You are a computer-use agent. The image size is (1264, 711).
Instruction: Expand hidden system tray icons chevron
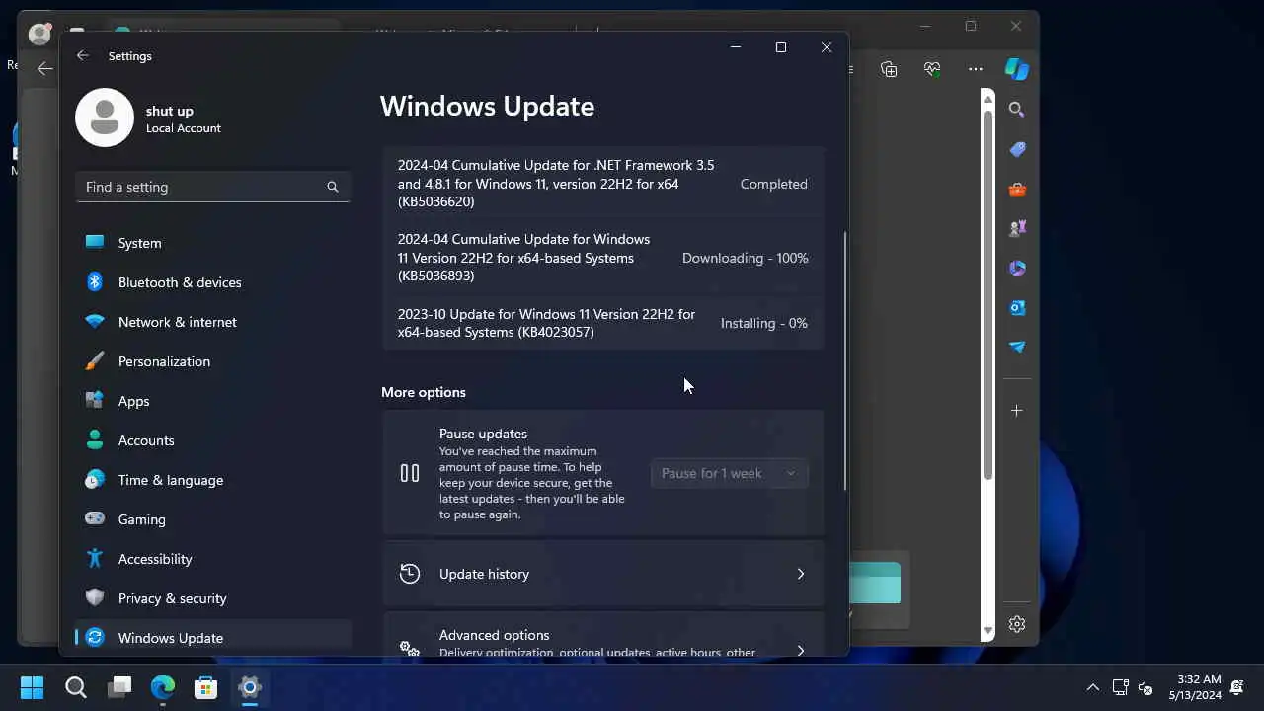click(x=1092, y=687)
